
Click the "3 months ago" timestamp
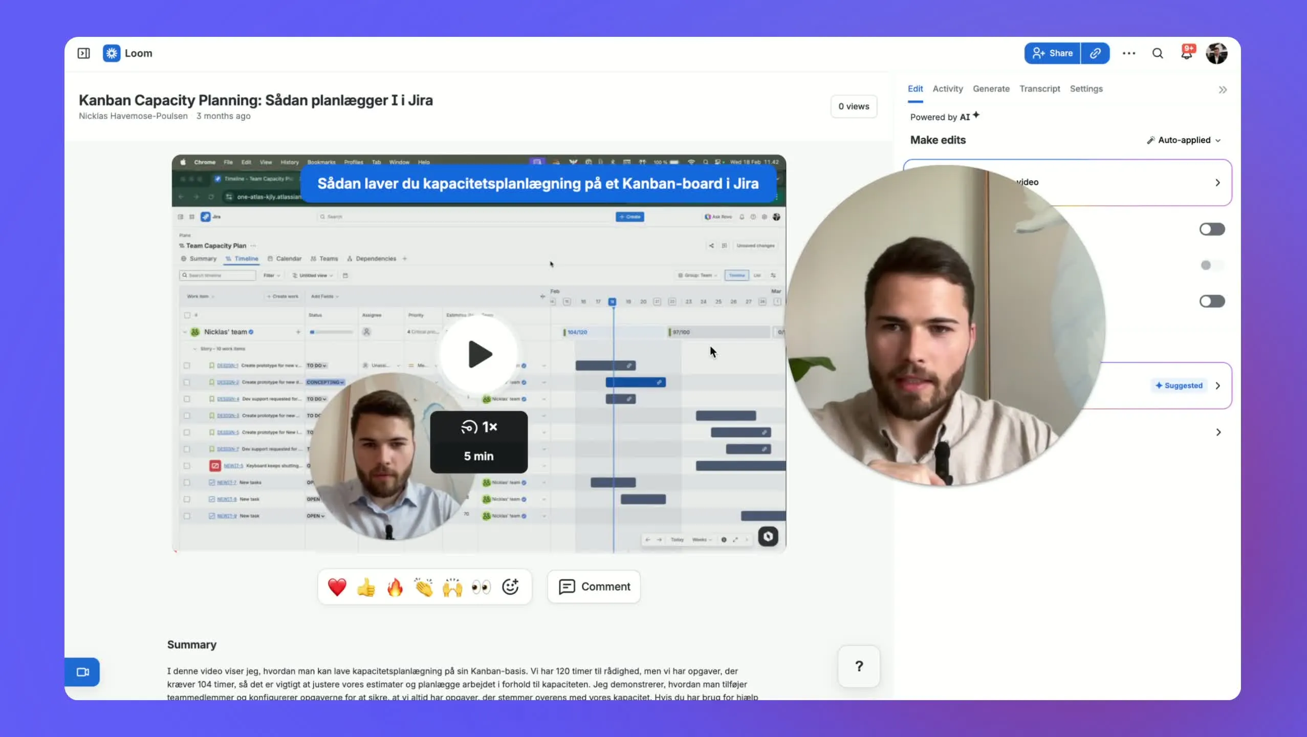[x=223, y=116]
